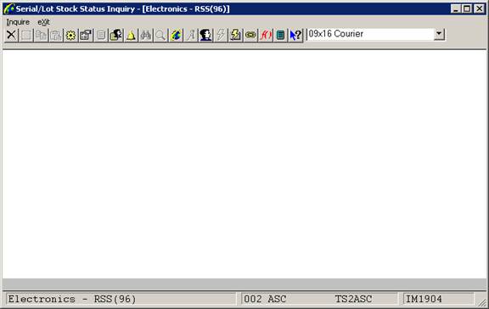Click the yellow gear settings icon

point(70,35)
